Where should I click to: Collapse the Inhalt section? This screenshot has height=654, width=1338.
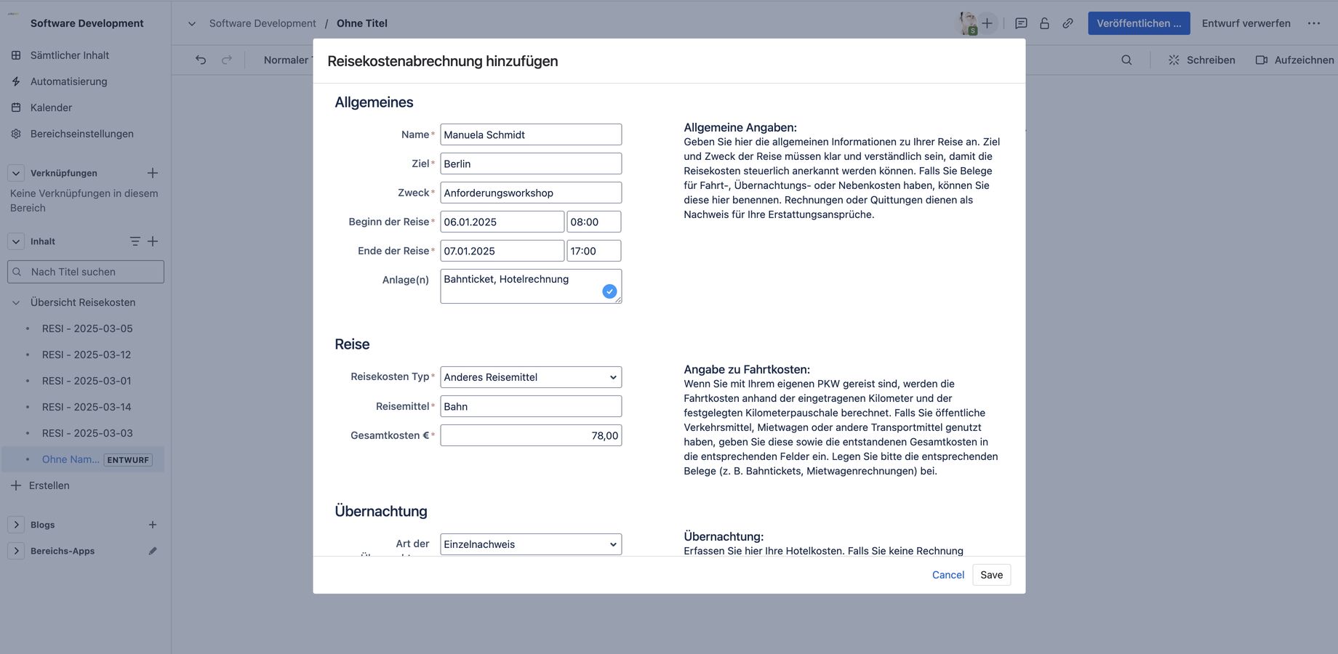click(x=16, y=241)
